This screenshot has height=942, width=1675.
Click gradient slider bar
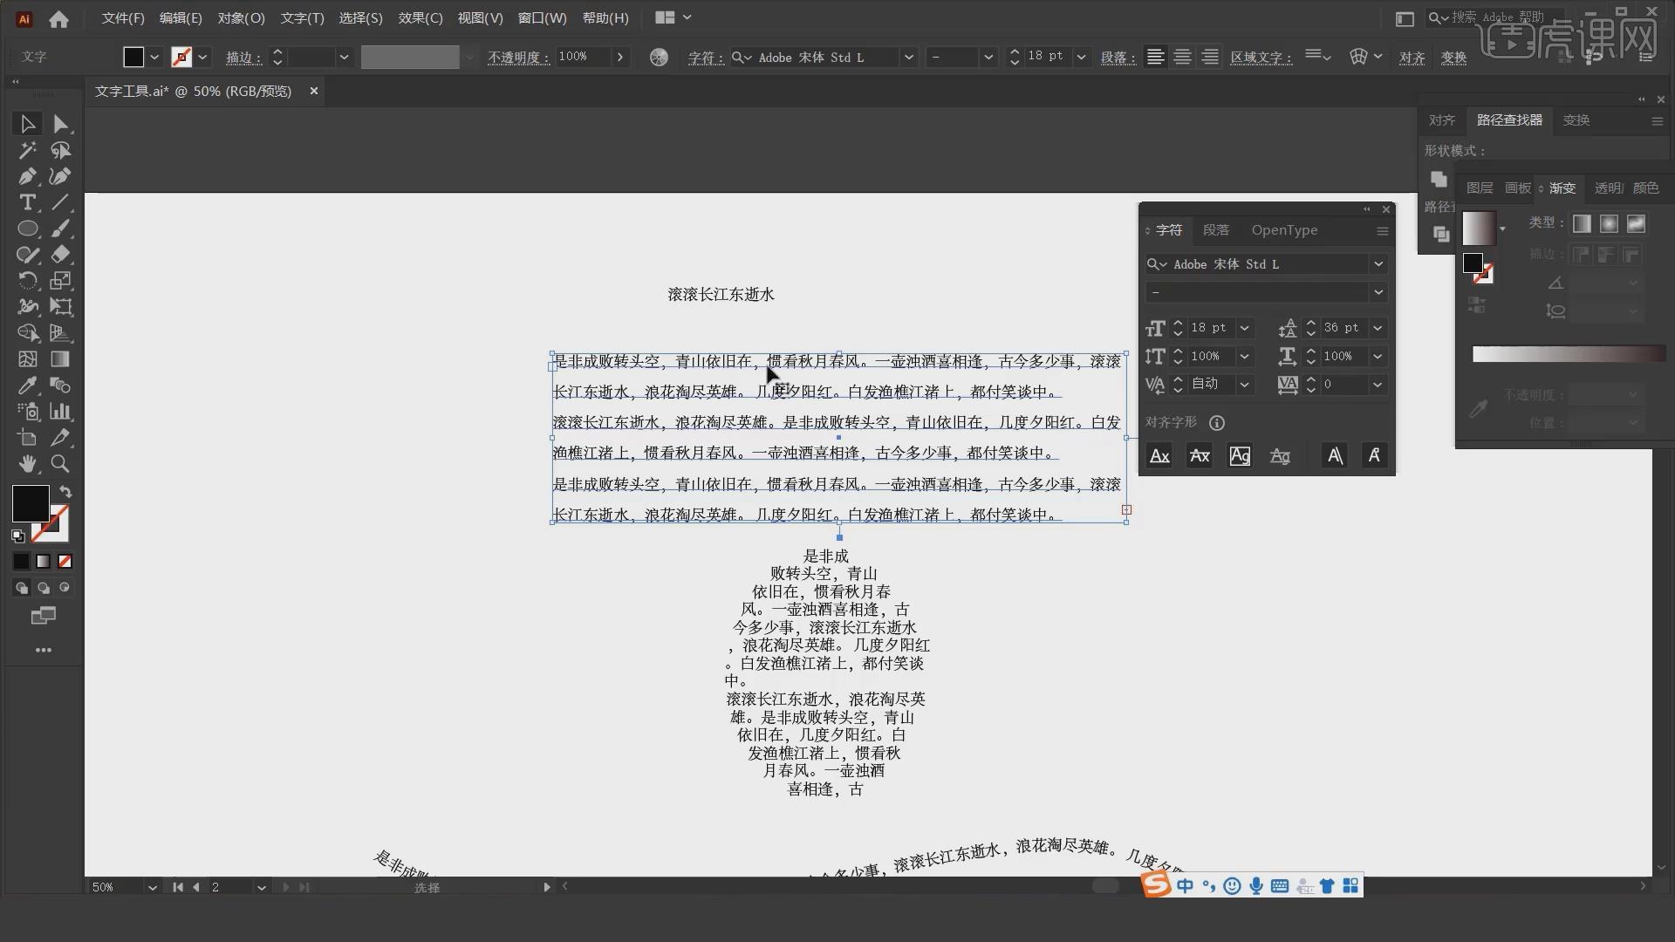(1569, 353)
